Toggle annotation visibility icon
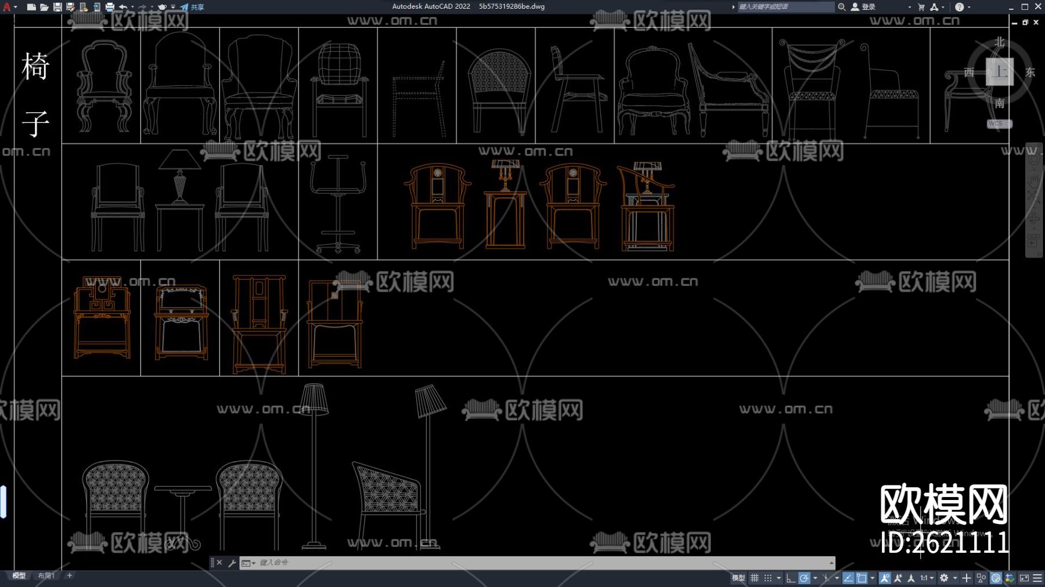Image resolution: width=1045 pixels, height=587 pixels. (x=885, y=578)
